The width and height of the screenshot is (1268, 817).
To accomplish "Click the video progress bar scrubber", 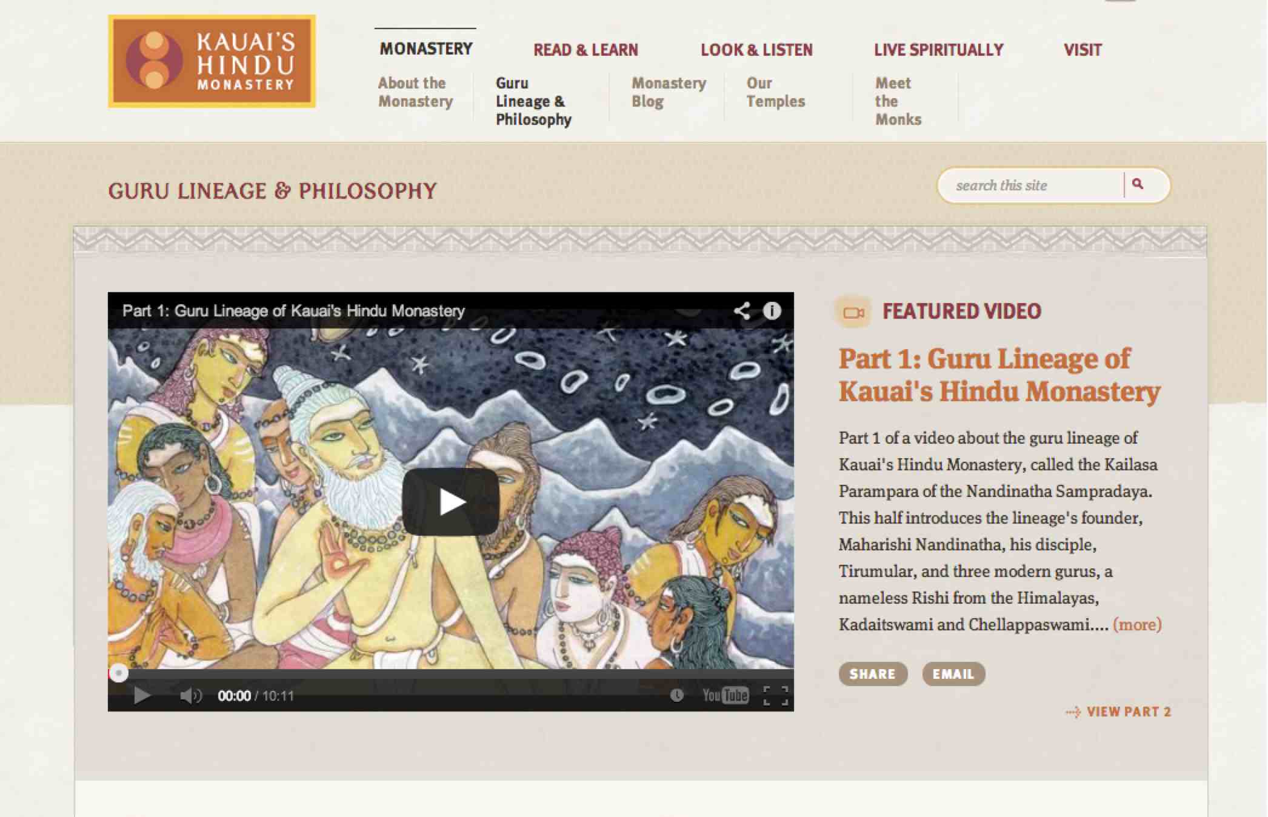I will tap(119, 673).
